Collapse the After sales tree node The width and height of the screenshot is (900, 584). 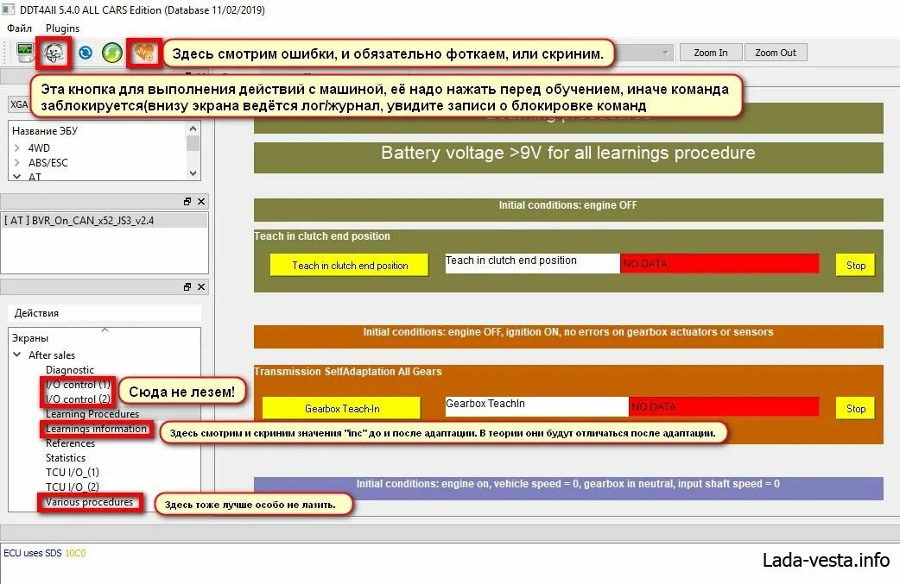tap(17, 355)
